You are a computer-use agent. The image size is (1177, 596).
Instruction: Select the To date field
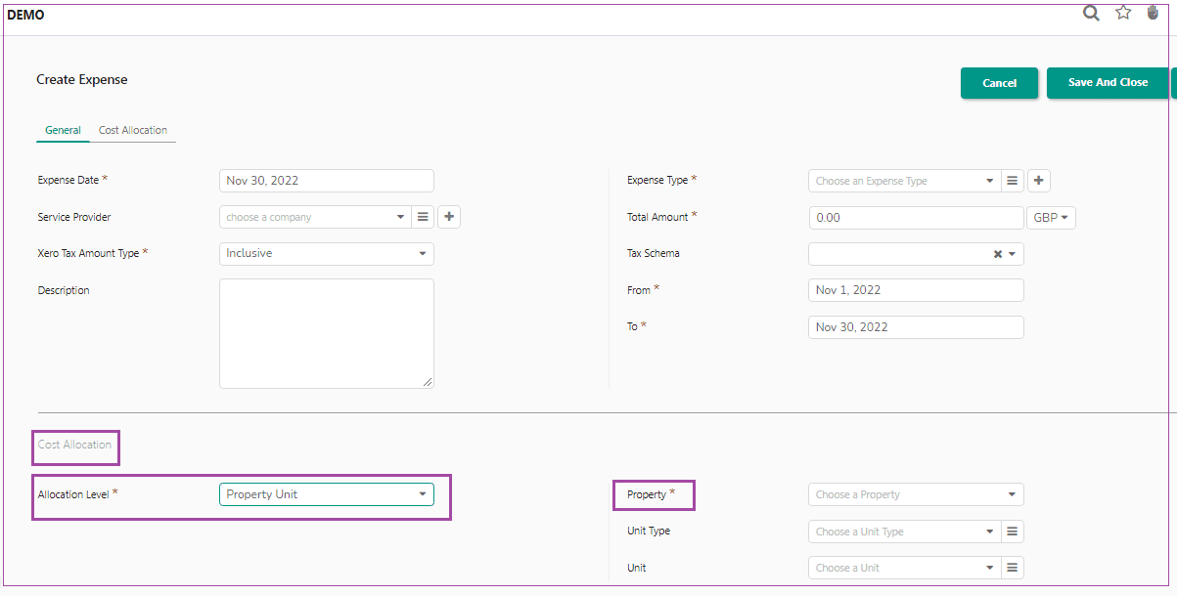[916, 327]
